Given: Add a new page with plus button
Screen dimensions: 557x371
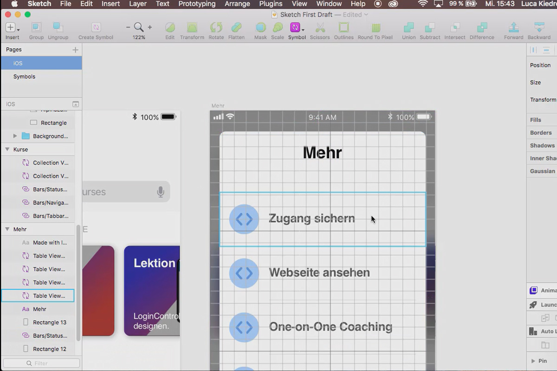Looking at the screenshot, I should point(75,50).
